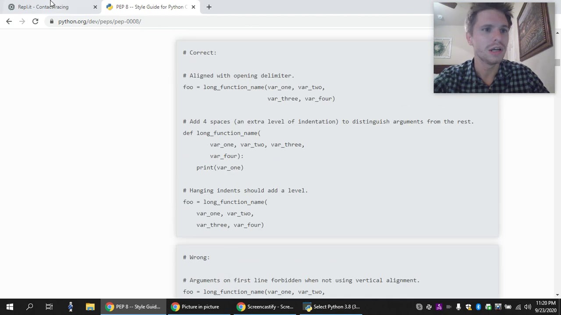
Task: Click the 'var_three, var_four)' hanging indent line
Action: (230, 225)
